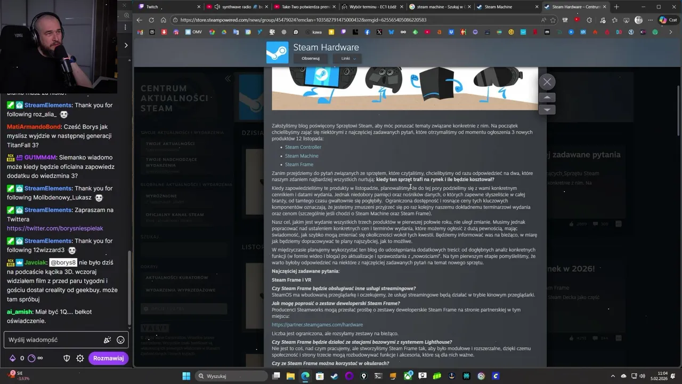Click the Rozmawiaj chat button

pos(108,358)
